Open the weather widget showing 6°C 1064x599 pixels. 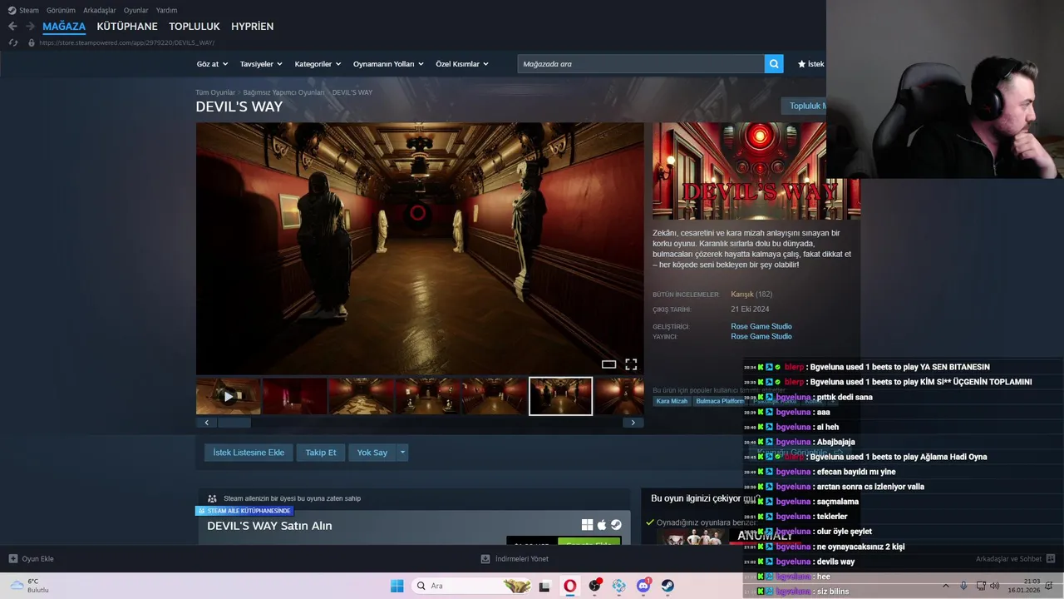pos(29,586)
